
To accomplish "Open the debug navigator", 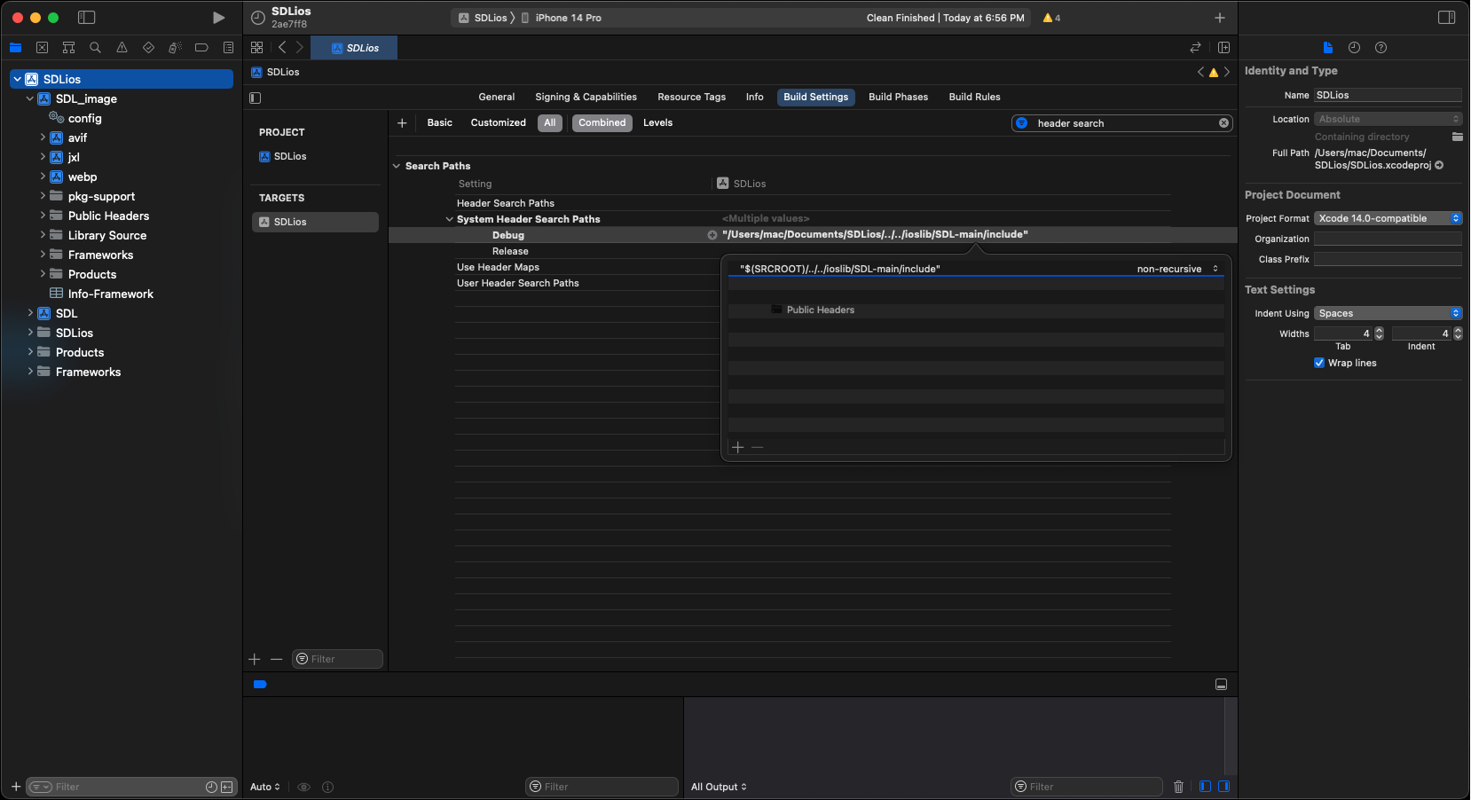I will tap(175, 48).
